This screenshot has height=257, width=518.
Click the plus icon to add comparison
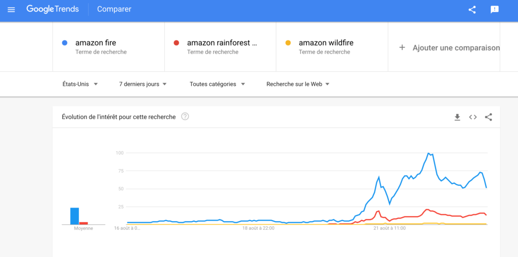click(x=402, y=47)
